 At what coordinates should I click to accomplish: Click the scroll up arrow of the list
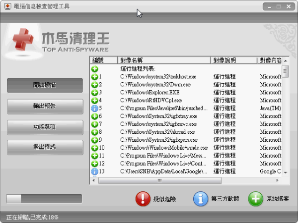tap(285, 61)
